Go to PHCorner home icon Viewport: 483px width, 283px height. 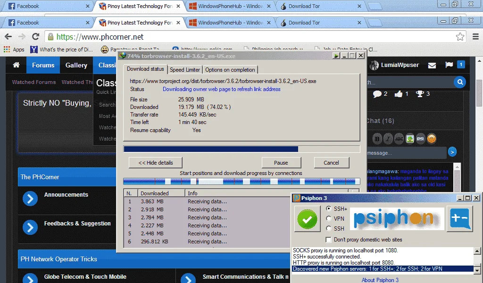tap(17, 65)
